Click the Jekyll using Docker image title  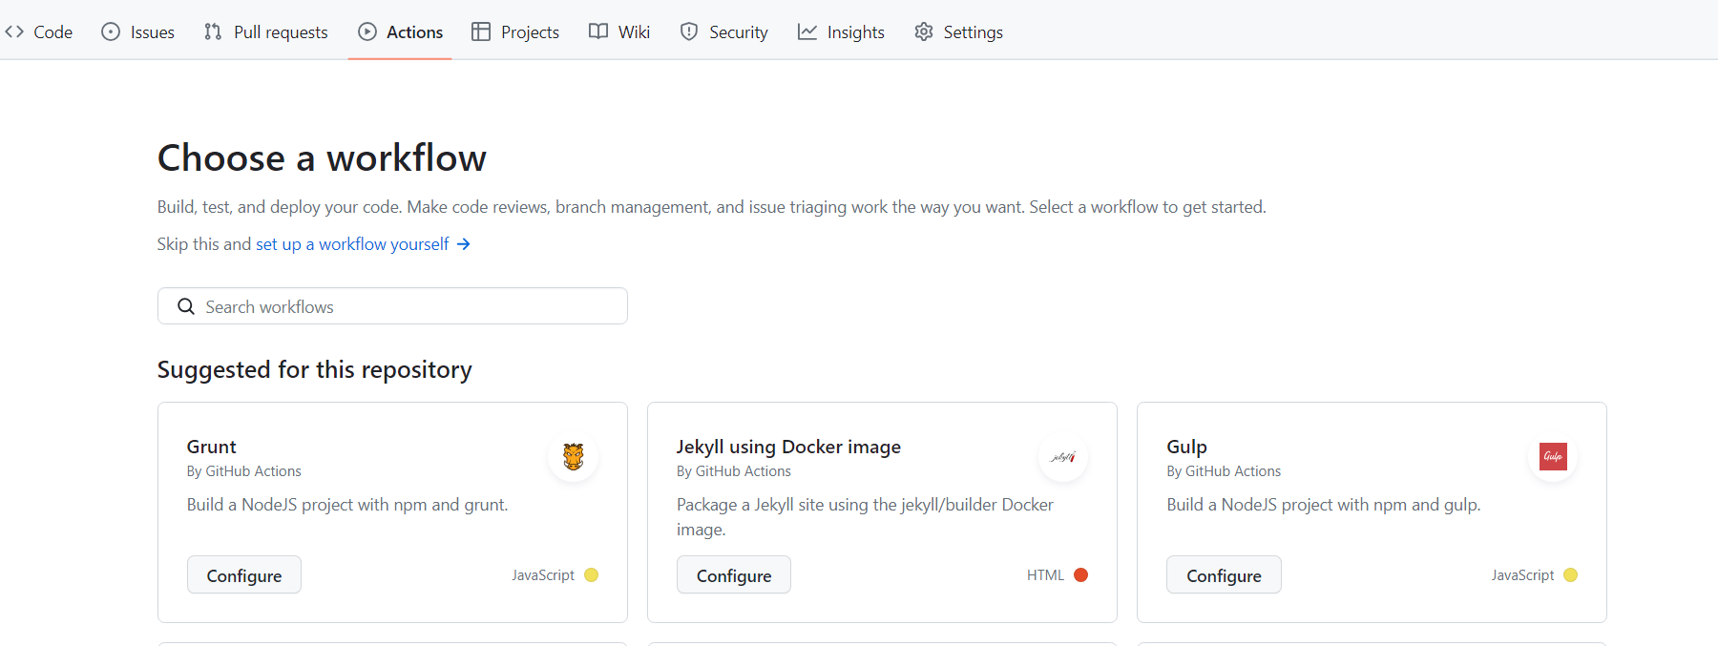(x=788, y=447)
